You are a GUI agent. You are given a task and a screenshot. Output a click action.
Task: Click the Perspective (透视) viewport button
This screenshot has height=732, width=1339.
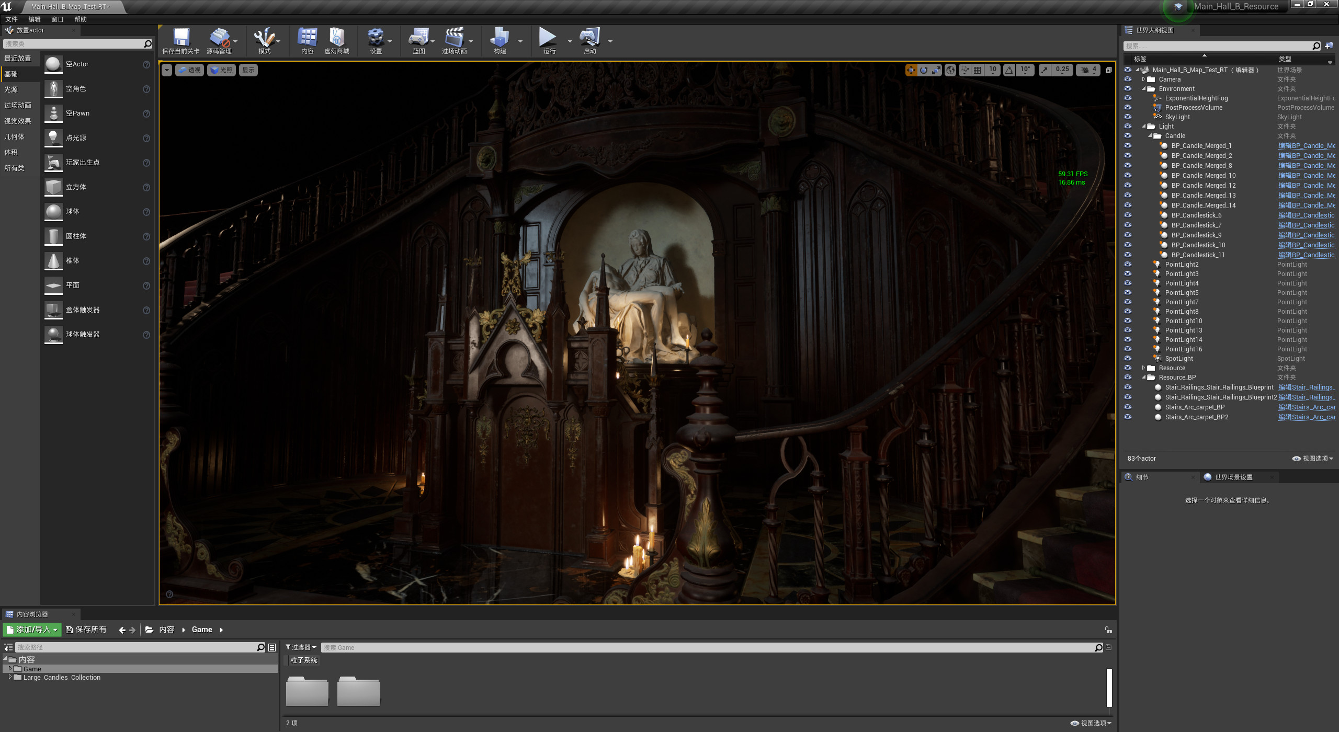pyautogui.click(x=189, y=70)
